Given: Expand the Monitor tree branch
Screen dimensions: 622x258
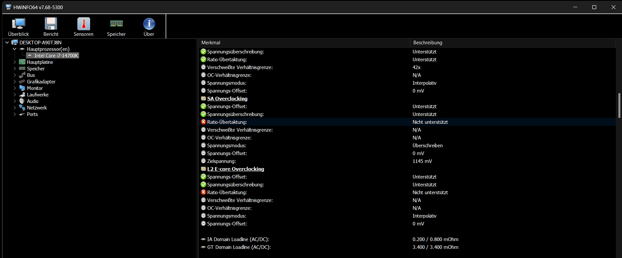Looking at the screenshot, I should coord(14,88).
